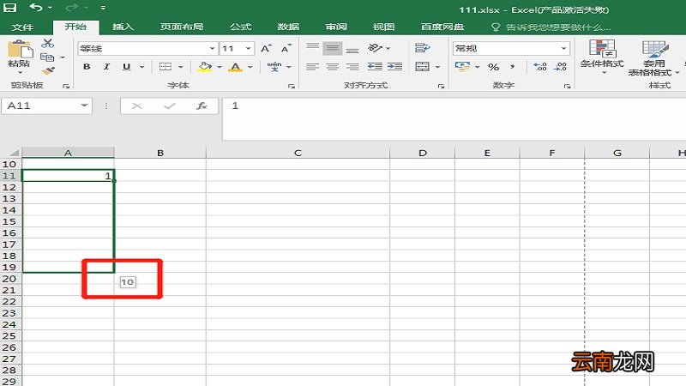Toggle Underline formatting
Image resolution: width=686 pixels, height=386 pixels.
tap(126, 67)
